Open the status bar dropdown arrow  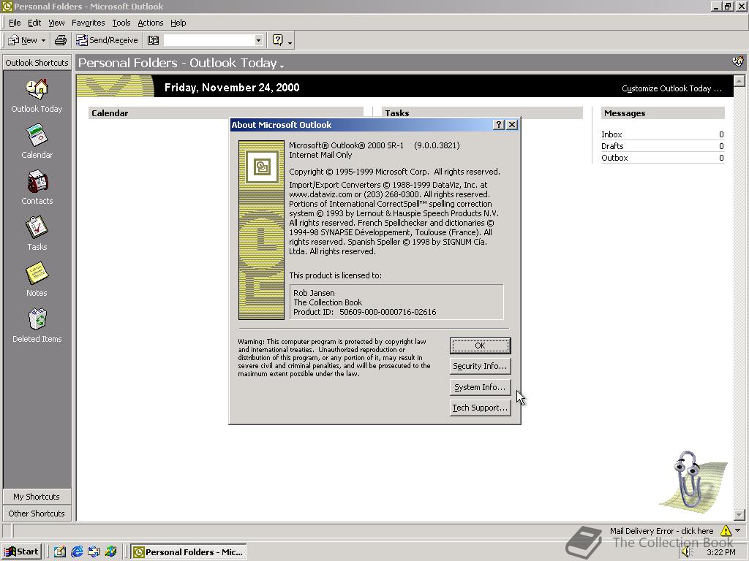pyautogui.click(x=738, y=530)
